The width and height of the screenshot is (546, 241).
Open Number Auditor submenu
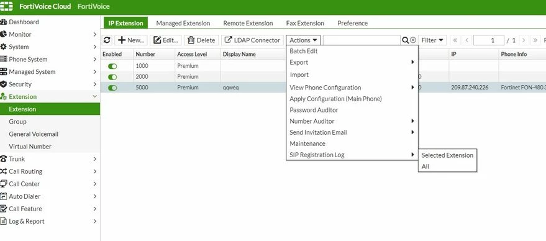click(x=352, y=121)
